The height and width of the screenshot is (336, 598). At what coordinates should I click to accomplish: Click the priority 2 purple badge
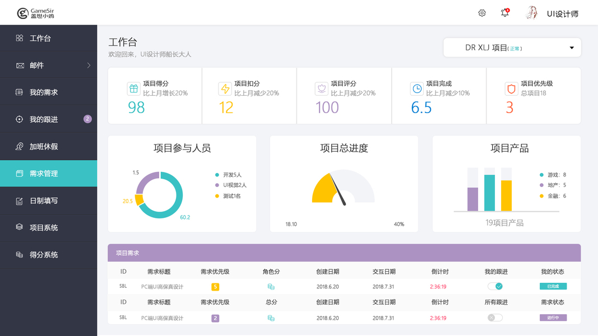click(215, 318)
